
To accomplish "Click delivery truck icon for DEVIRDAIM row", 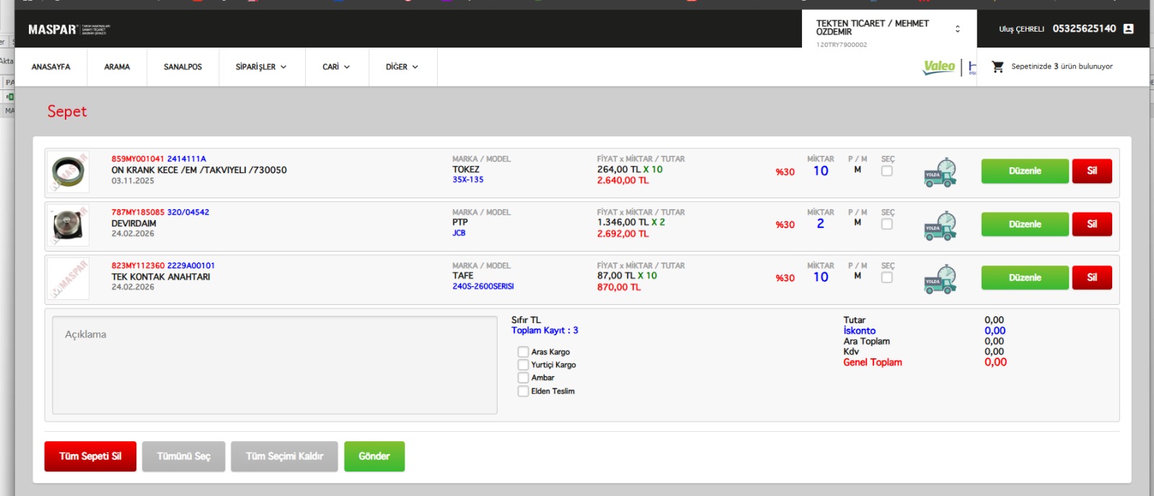I will click(x=941, y=226).
